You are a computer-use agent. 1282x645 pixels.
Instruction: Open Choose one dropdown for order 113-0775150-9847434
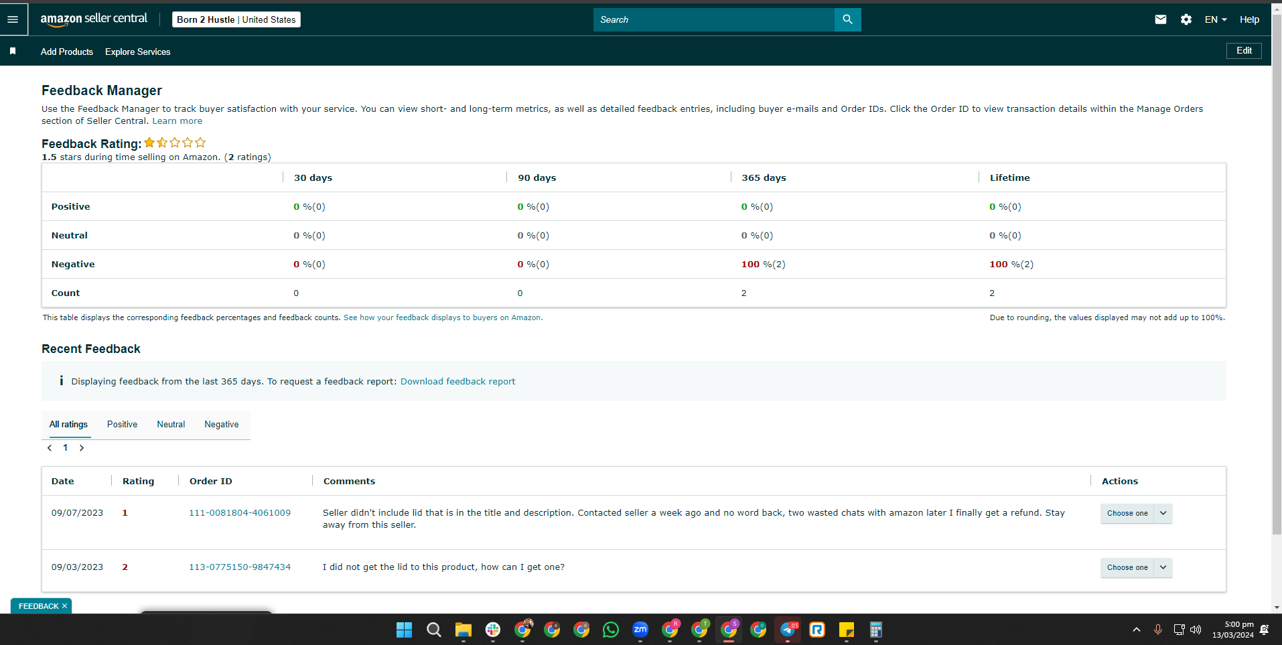[1136, 568]
